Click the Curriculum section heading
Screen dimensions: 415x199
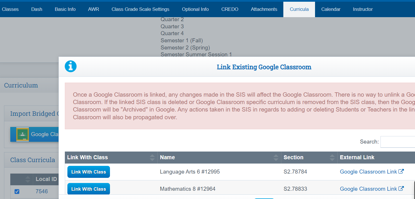[21, 85]
